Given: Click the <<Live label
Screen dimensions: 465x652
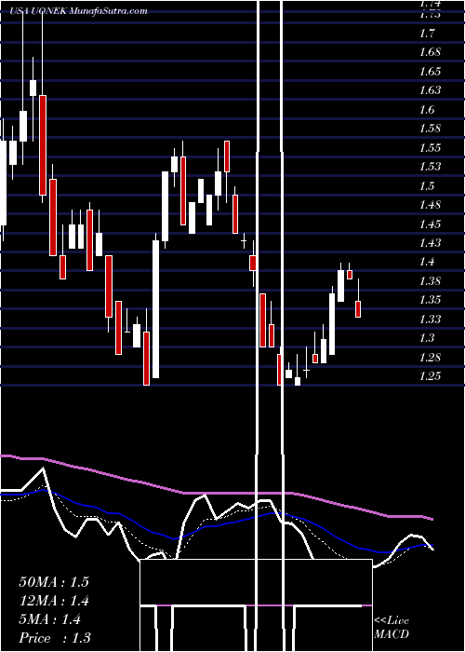Looking at the screenshot, I should [x=392, y=621].
